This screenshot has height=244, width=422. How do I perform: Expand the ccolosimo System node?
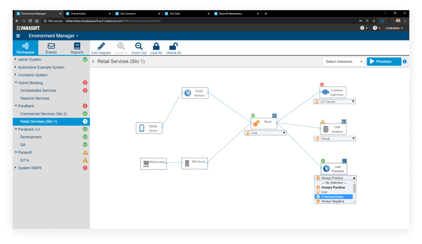click(x=15, y=75)
